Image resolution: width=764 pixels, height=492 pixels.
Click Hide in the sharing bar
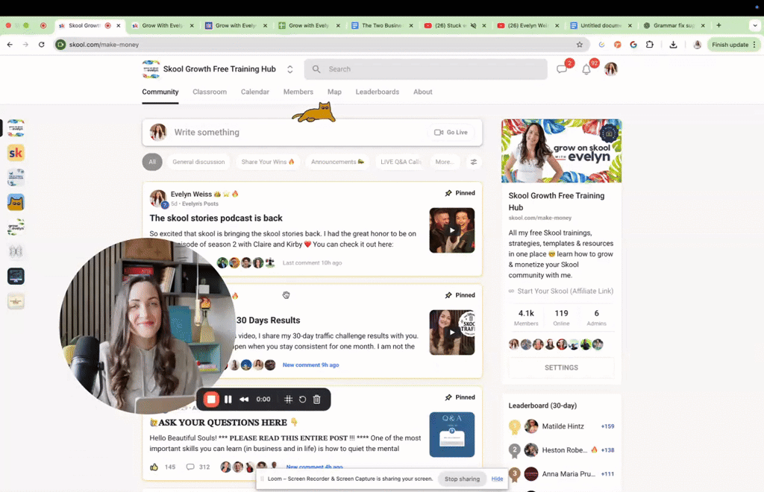tap(497, 479)
